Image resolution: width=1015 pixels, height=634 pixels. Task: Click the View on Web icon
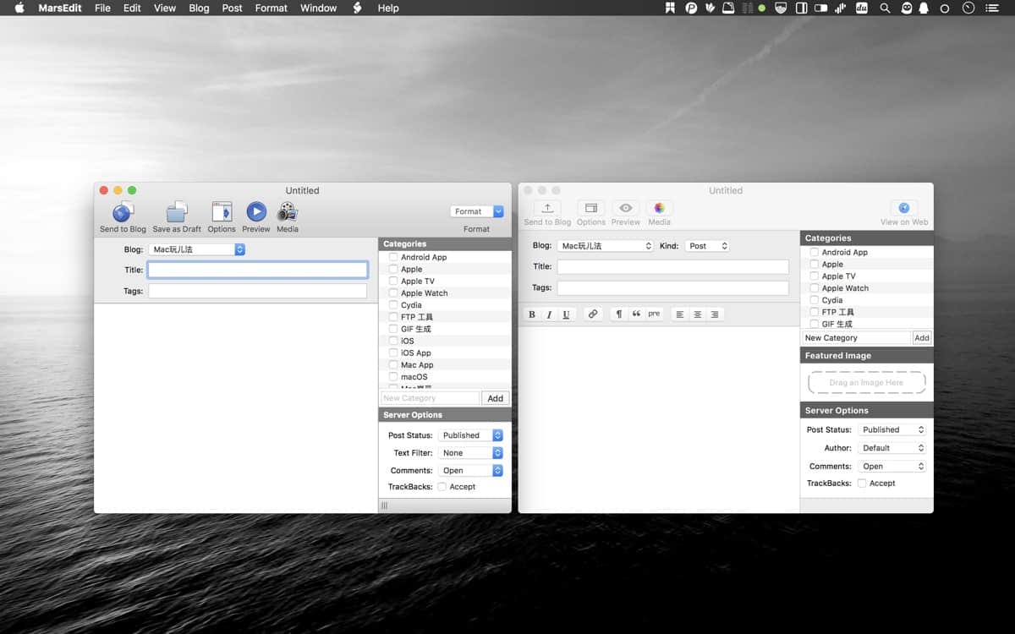point(904,208)
